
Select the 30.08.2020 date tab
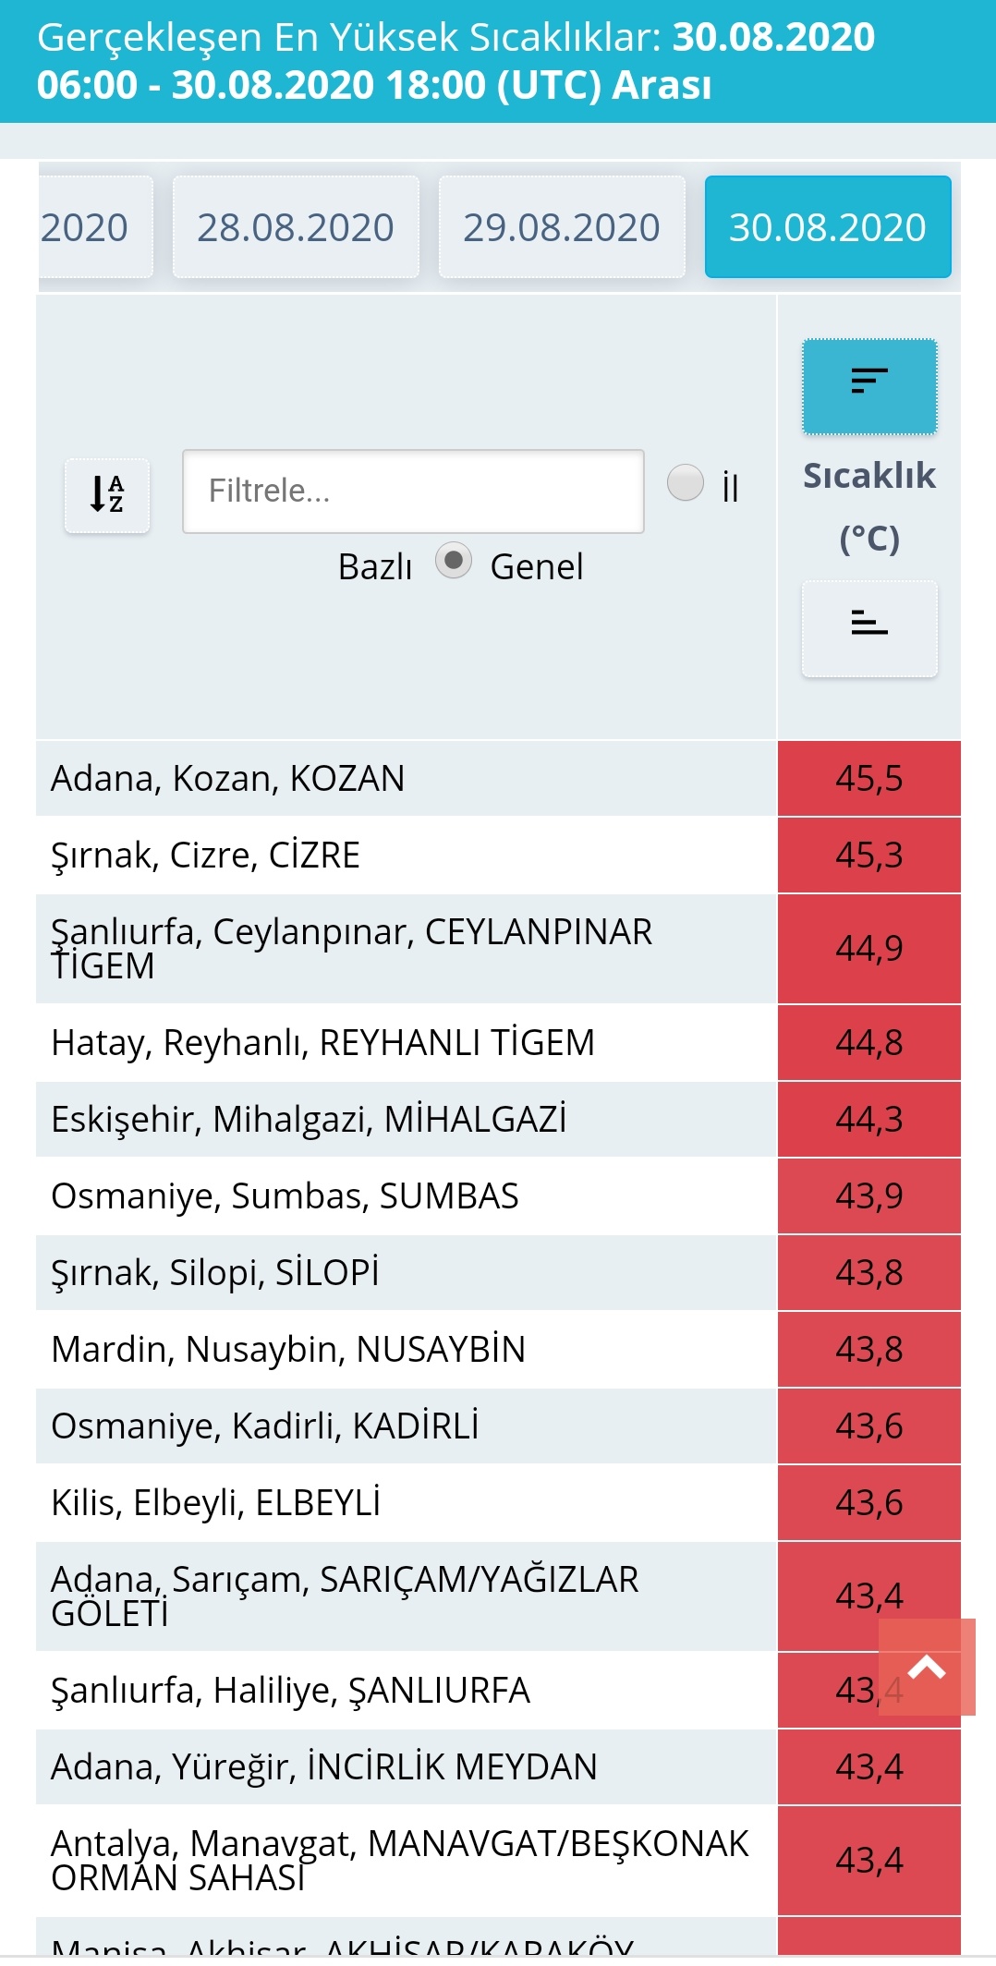(x=828, y=227)
